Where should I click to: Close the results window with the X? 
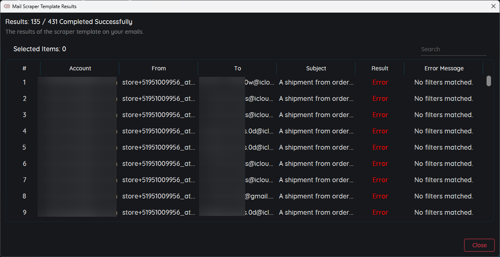point(493,6)
